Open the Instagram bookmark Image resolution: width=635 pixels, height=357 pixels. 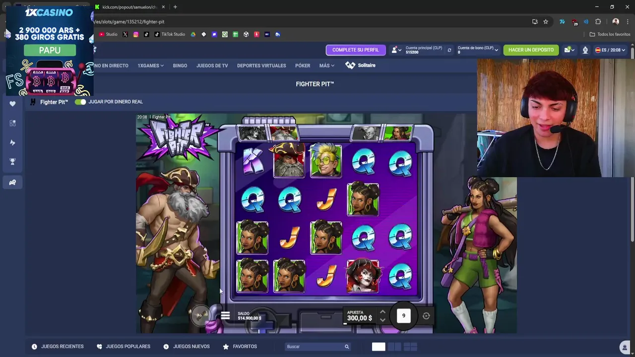click(x=135, y=34)
